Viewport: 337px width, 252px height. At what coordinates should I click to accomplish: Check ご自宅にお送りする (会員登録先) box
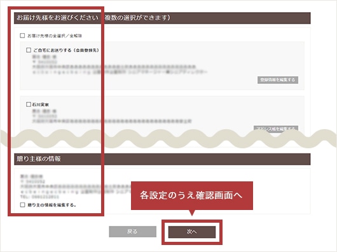[29, 50]
